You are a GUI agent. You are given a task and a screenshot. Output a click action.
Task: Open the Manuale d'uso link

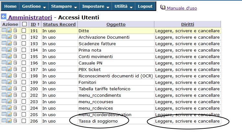pos(181,8)
